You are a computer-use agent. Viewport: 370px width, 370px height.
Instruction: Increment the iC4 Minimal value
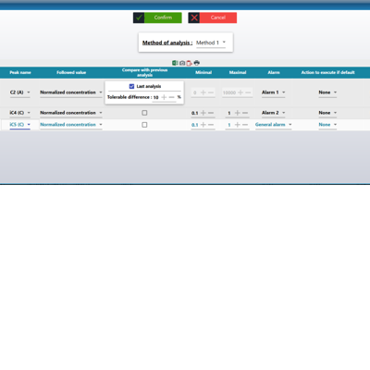203,113
